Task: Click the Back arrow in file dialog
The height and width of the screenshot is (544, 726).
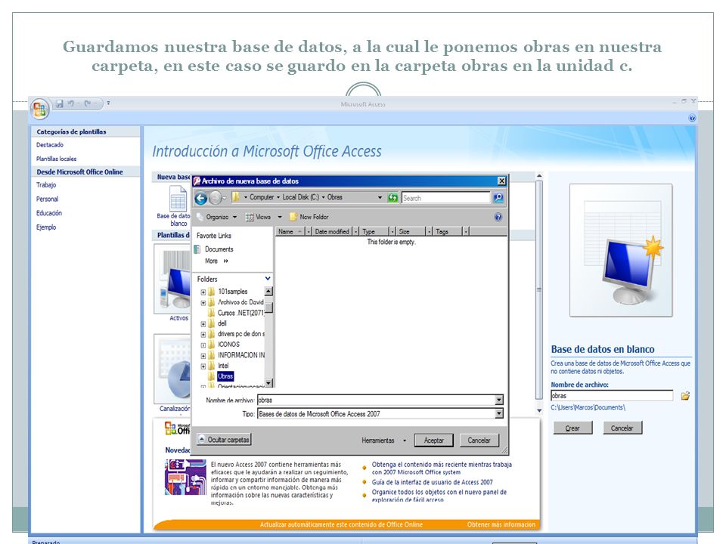Action: click(200, 199)
